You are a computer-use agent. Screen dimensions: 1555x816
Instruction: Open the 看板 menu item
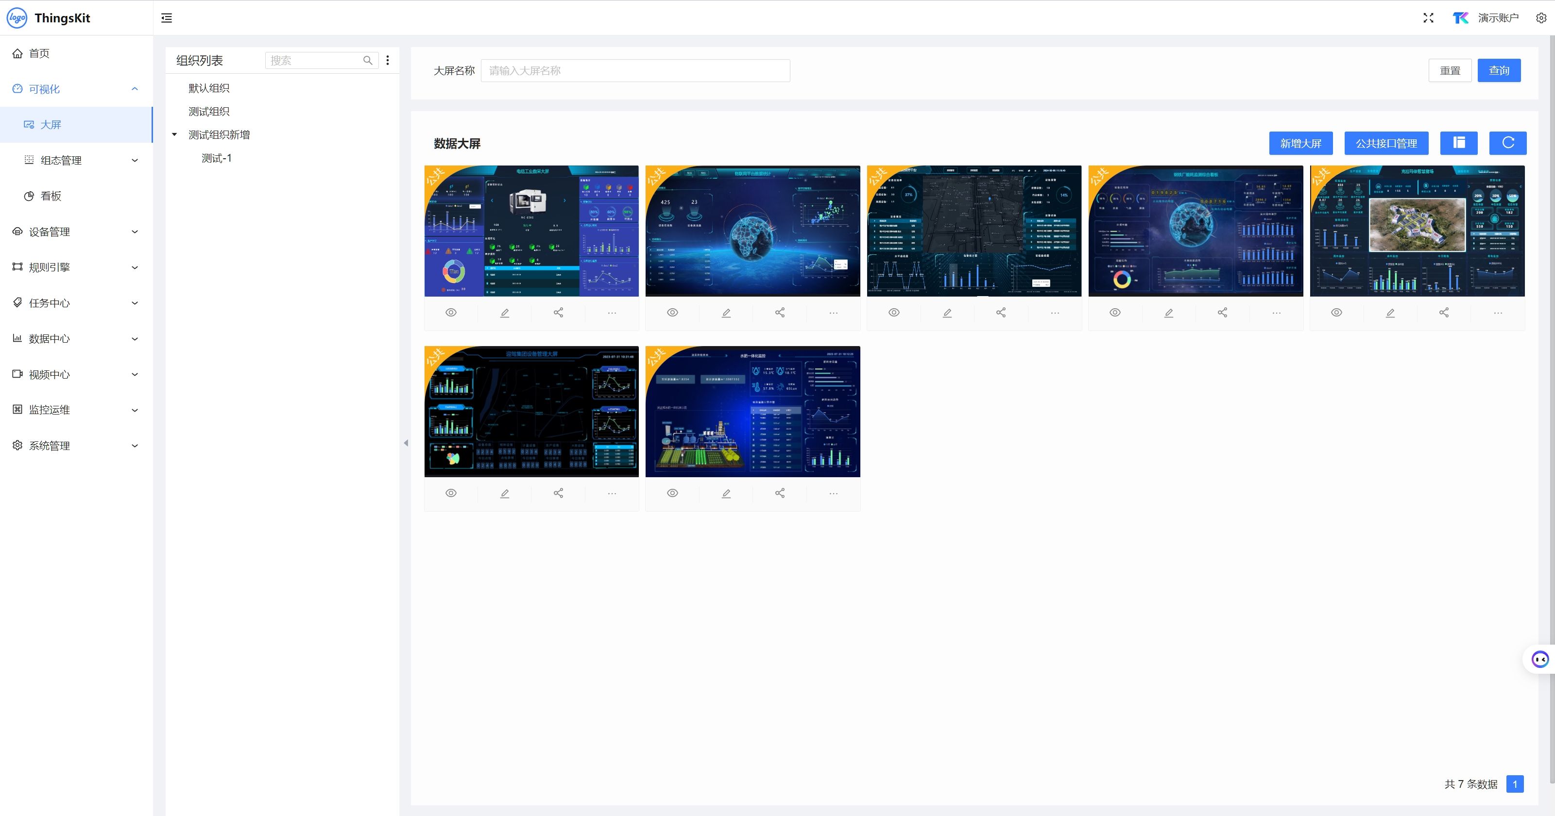pyautogui.click(x=51, y=196)
